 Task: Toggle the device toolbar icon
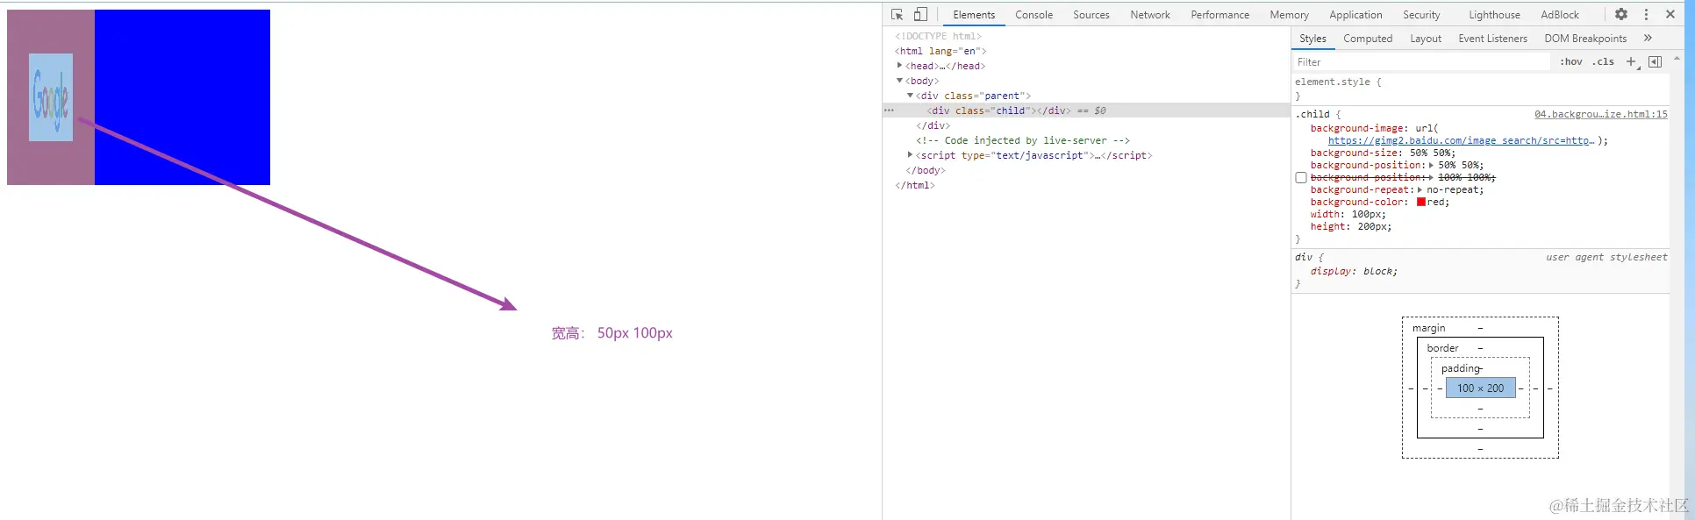tap(920, 14)
